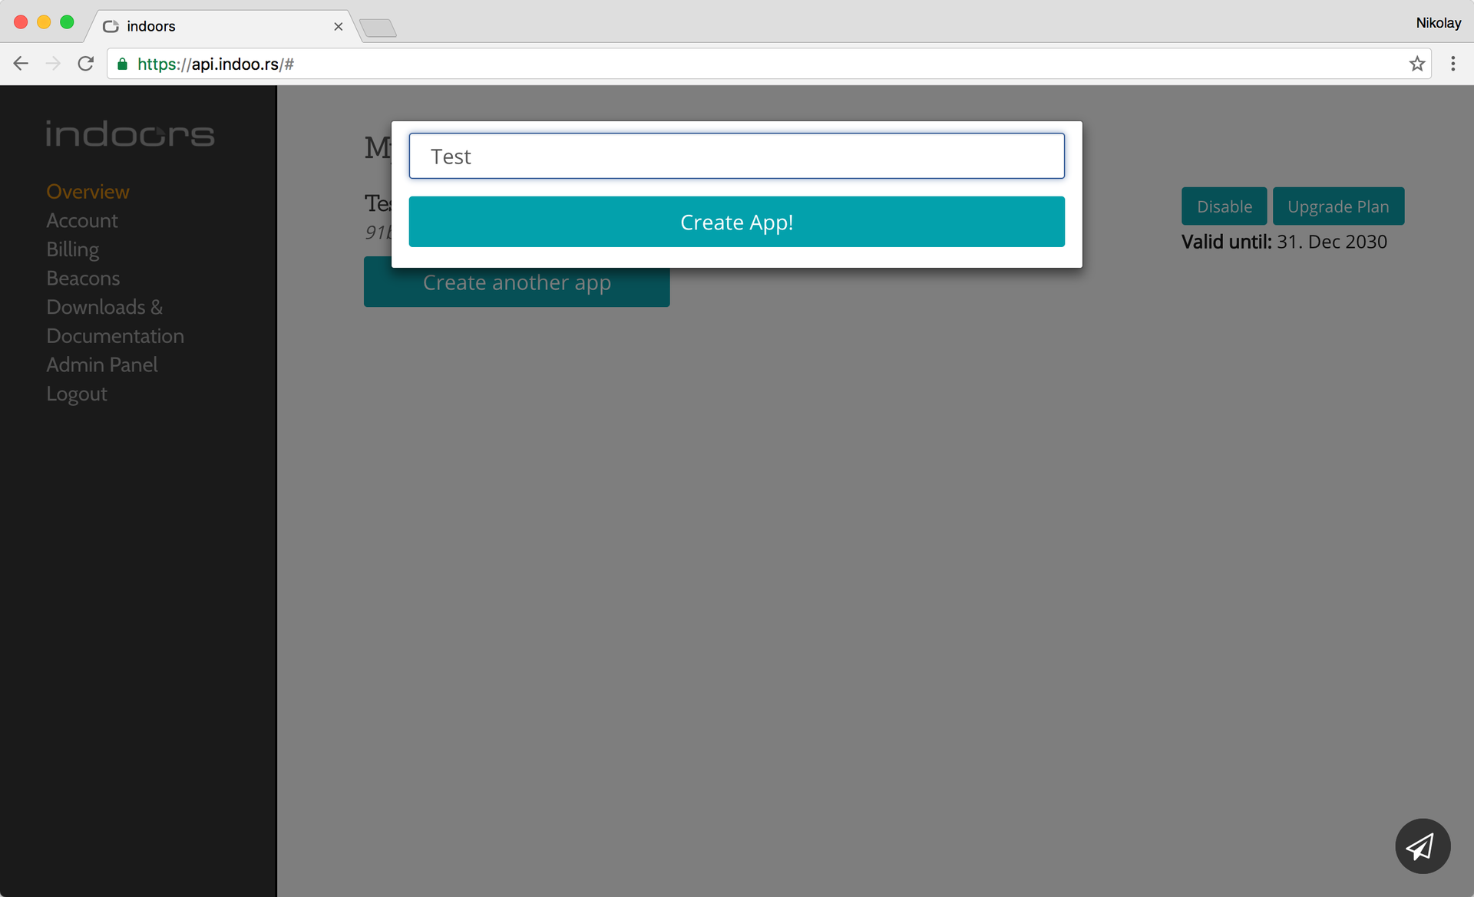
Task: Click the Test app name input field
Action: [736, 156]
